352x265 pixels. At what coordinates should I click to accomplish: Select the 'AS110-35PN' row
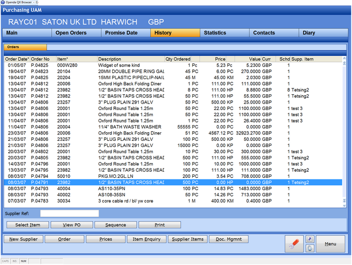pyautogui.click(x=173, y=189)
